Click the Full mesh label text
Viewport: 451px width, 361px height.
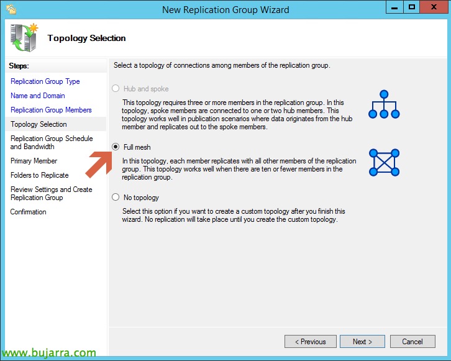pyautogui.click(x=137, y=147)
